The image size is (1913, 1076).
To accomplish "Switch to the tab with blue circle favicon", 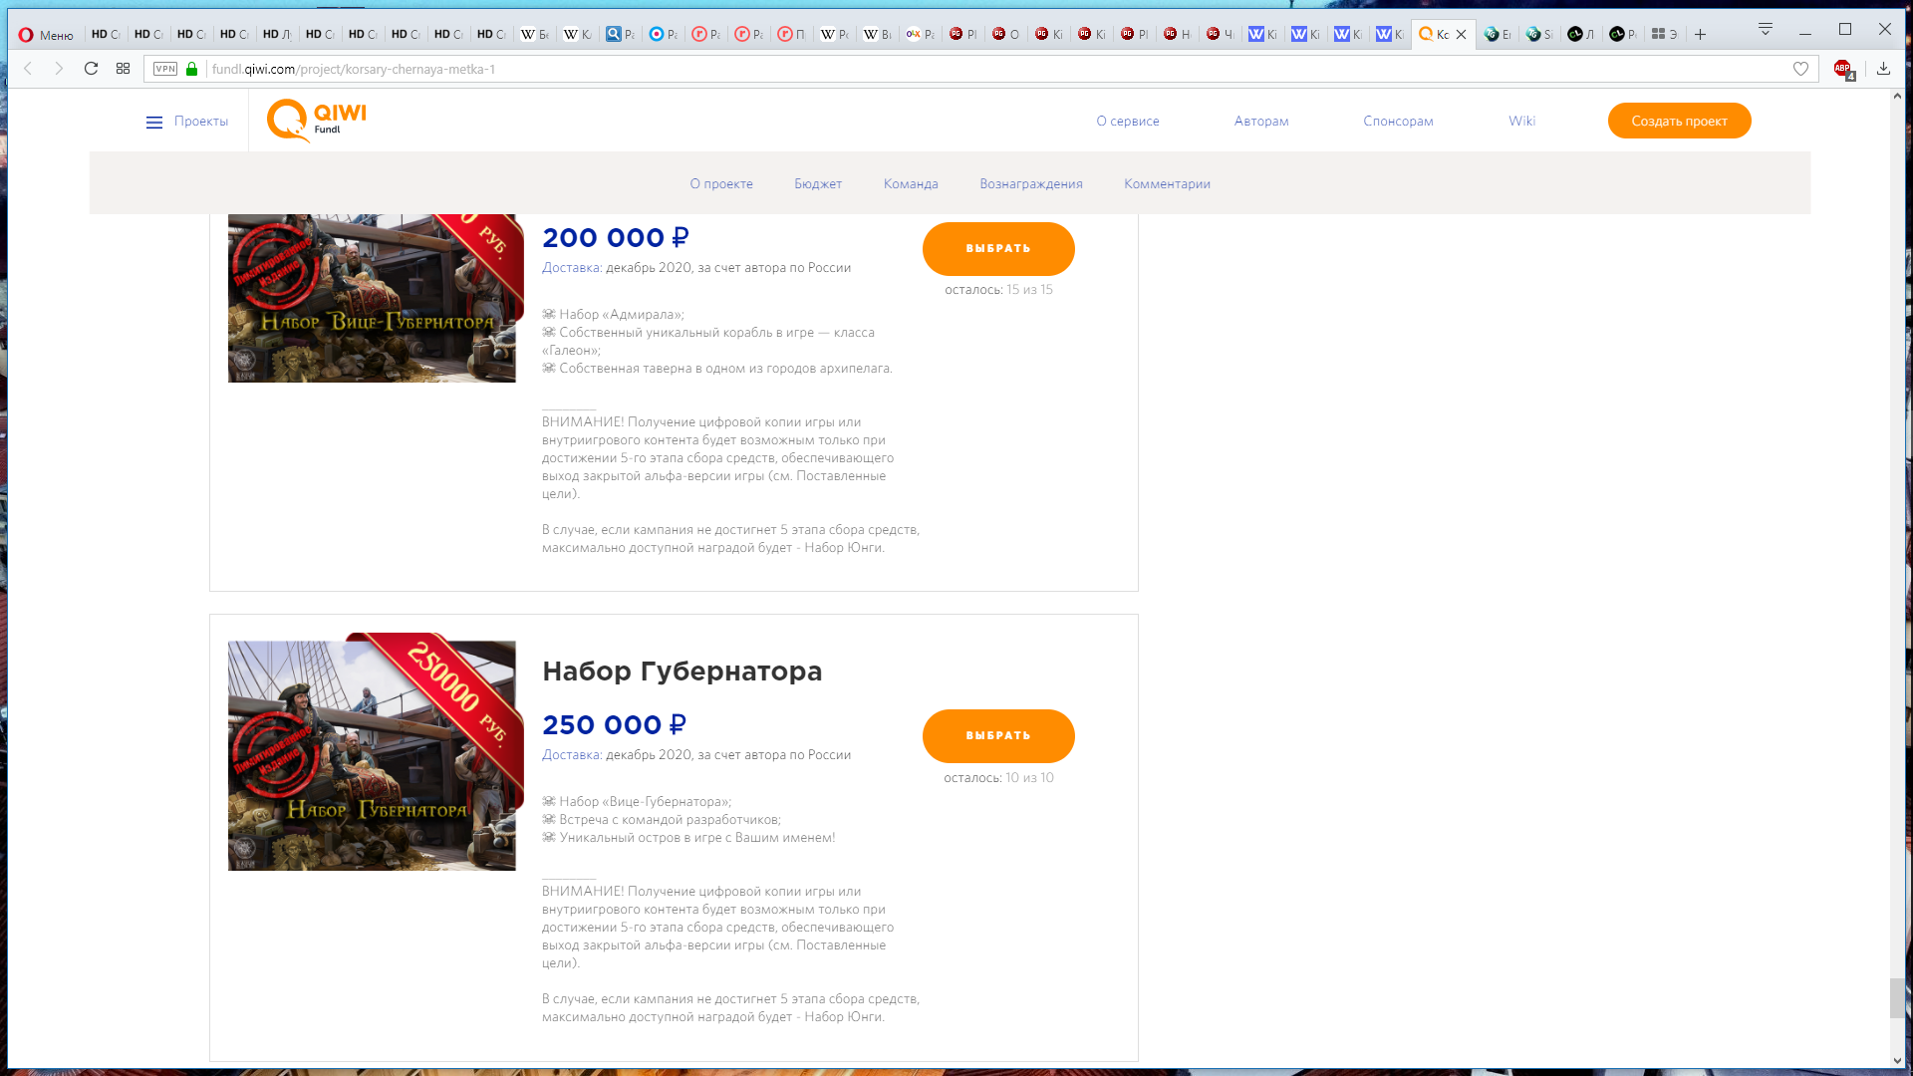I will pyautogui.click(x=663, y=34).
